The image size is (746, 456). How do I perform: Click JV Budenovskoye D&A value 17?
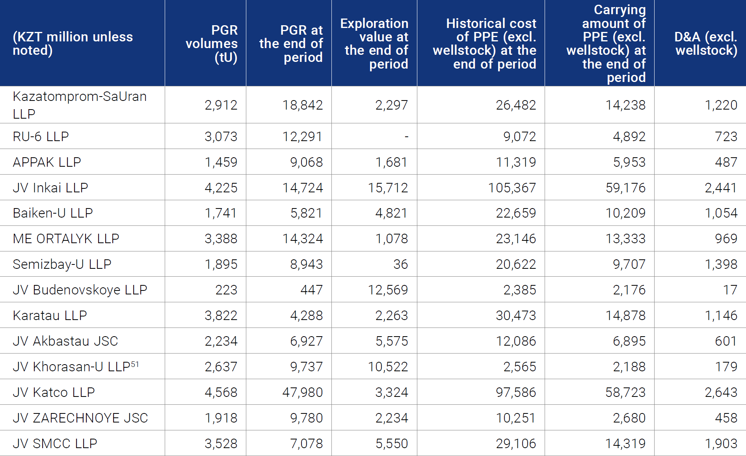730,290
